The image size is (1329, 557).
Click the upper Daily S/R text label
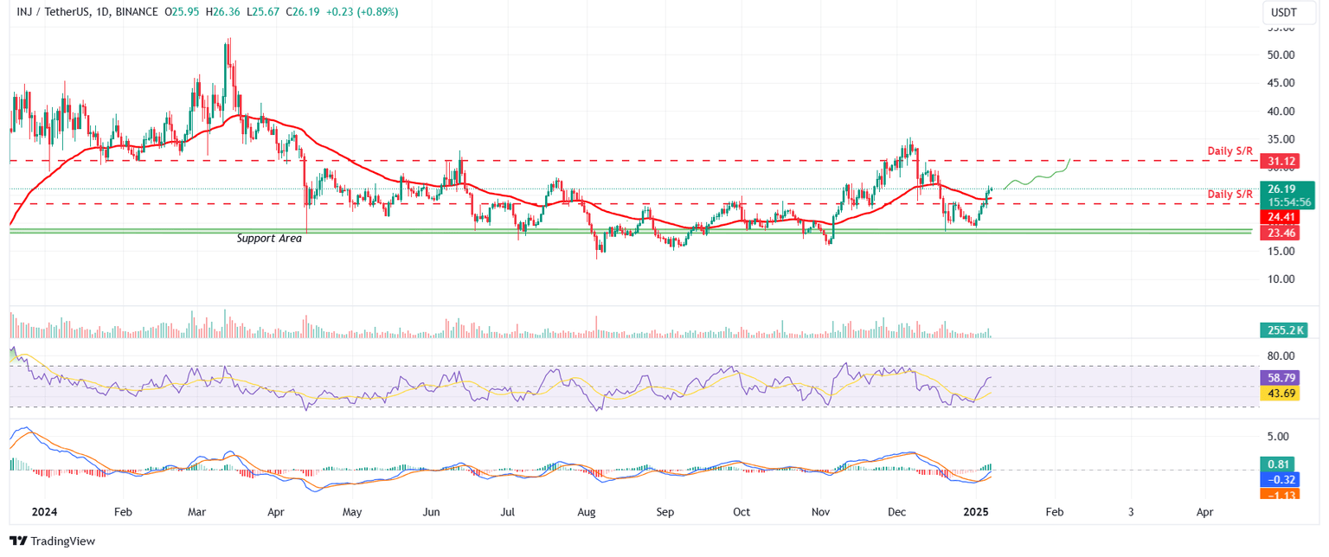point(1229,150)
